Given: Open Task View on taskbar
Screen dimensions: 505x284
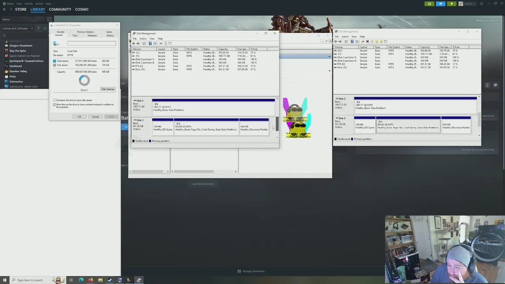Looking at the screenshot, I should pos(71,280).
